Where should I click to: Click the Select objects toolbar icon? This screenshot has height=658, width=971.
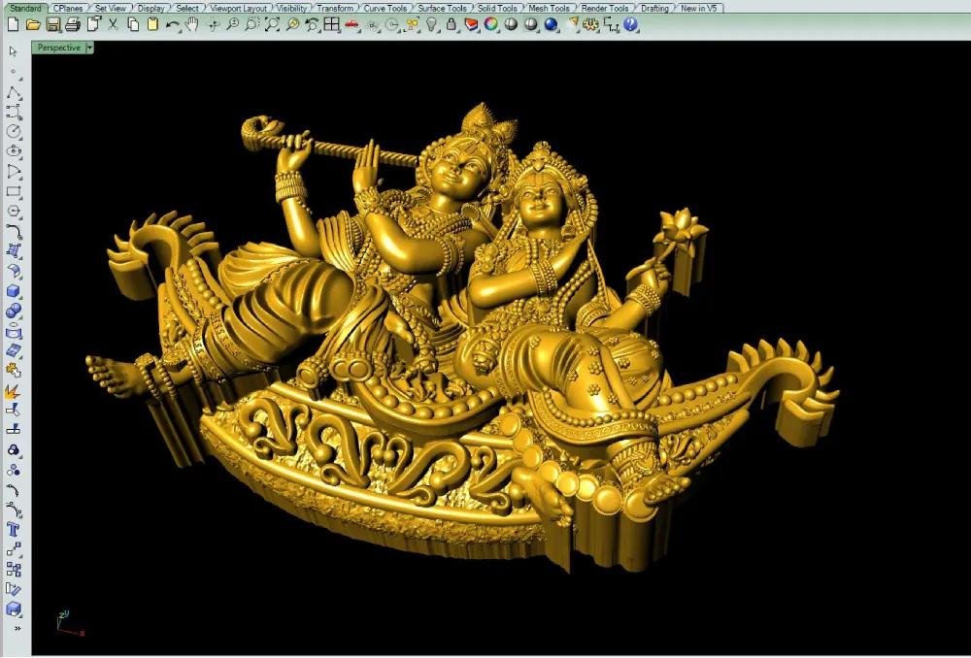click(412, 25)
